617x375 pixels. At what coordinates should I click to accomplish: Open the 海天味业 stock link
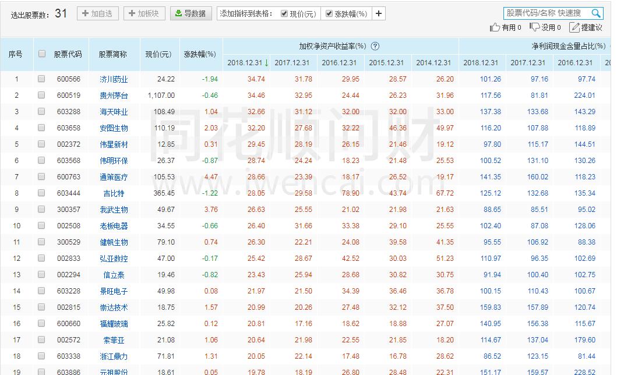click(114, 112)
